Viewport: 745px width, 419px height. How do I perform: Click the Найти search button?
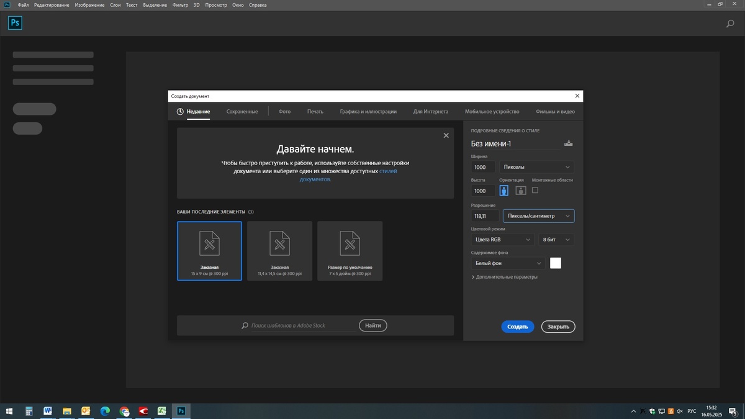[x=373, y=325]
